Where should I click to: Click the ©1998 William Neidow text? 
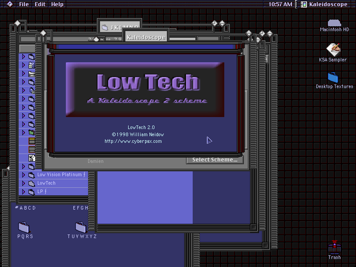[x=138, y=134]
